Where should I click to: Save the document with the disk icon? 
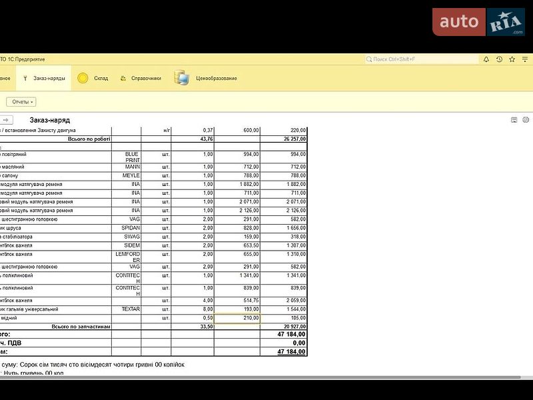click(x=514, y=120)
